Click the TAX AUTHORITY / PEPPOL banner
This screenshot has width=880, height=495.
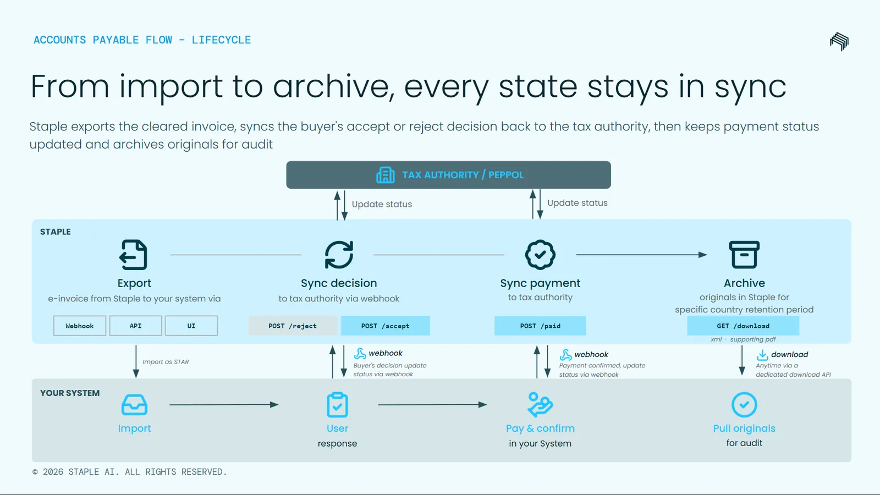point(448,175)
